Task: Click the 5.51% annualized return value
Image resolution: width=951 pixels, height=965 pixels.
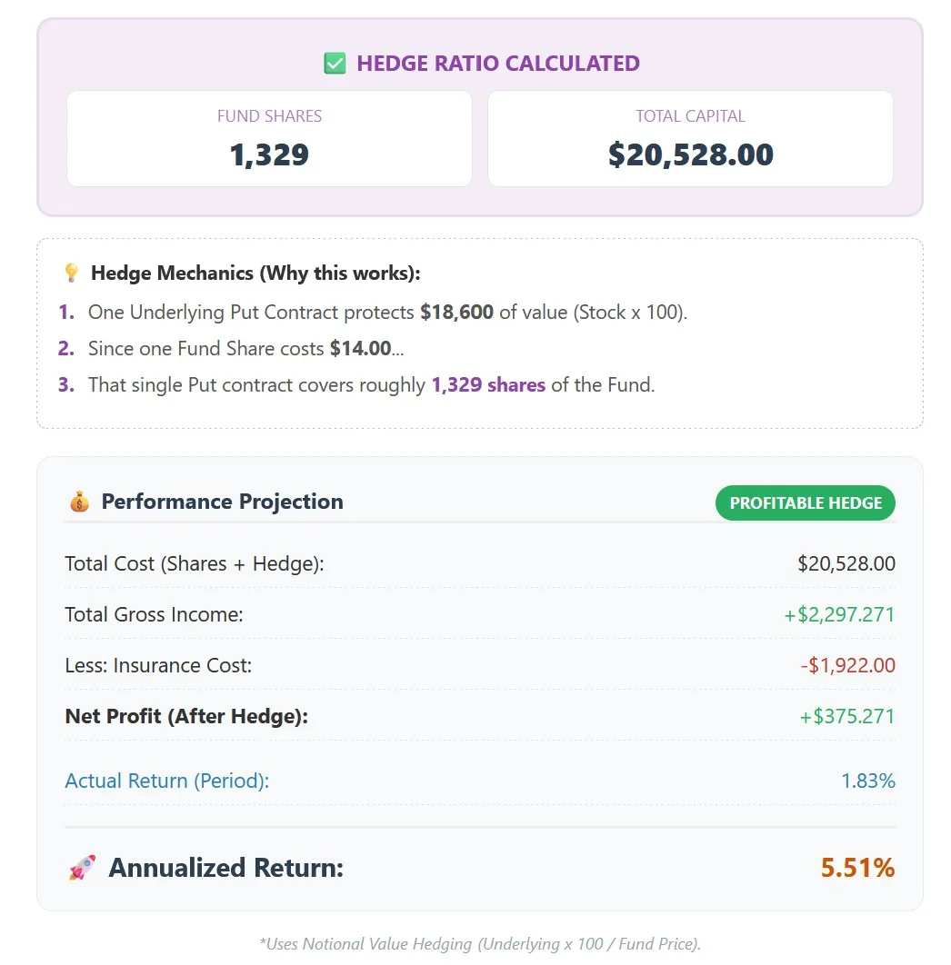Action: [856, 867]
